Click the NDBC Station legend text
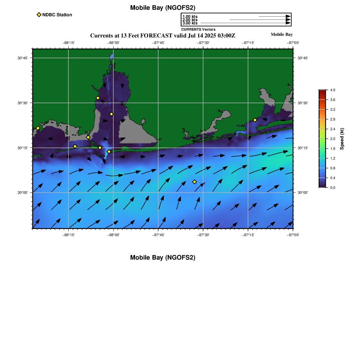Image resolution: width=358 pixels, height=342 pixels. pos(57,15)
